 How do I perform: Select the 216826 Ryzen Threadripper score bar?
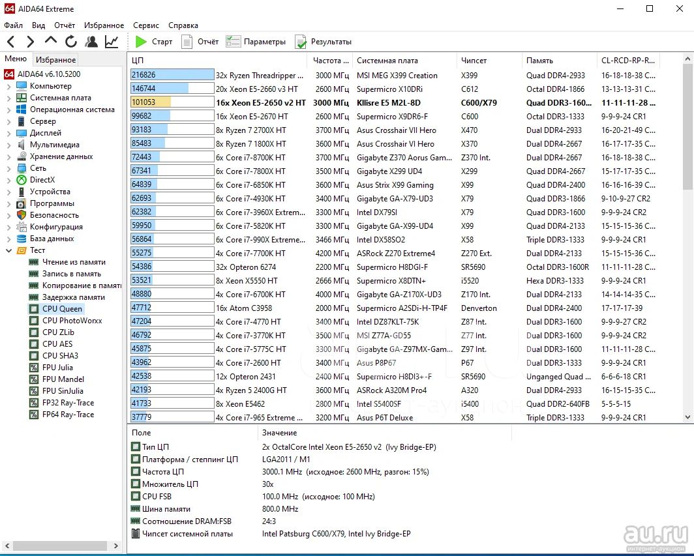[x=172, y=75]
